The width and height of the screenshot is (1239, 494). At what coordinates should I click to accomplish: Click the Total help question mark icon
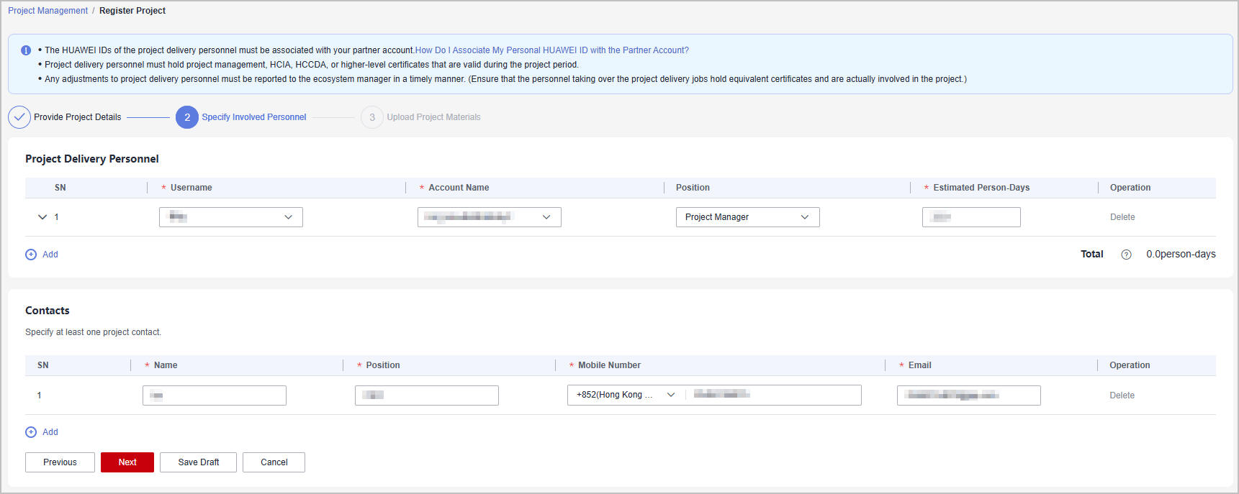pos(1126,255)
